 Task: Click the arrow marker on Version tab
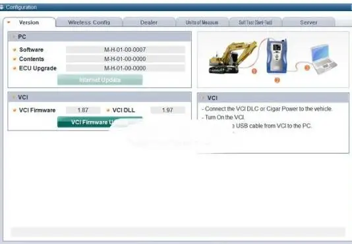9,22
